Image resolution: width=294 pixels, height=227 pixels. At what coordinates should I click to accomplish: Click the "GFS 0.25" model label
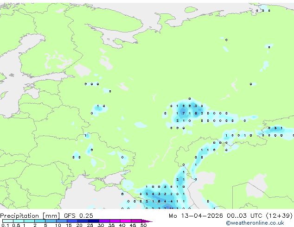point(78,216)
